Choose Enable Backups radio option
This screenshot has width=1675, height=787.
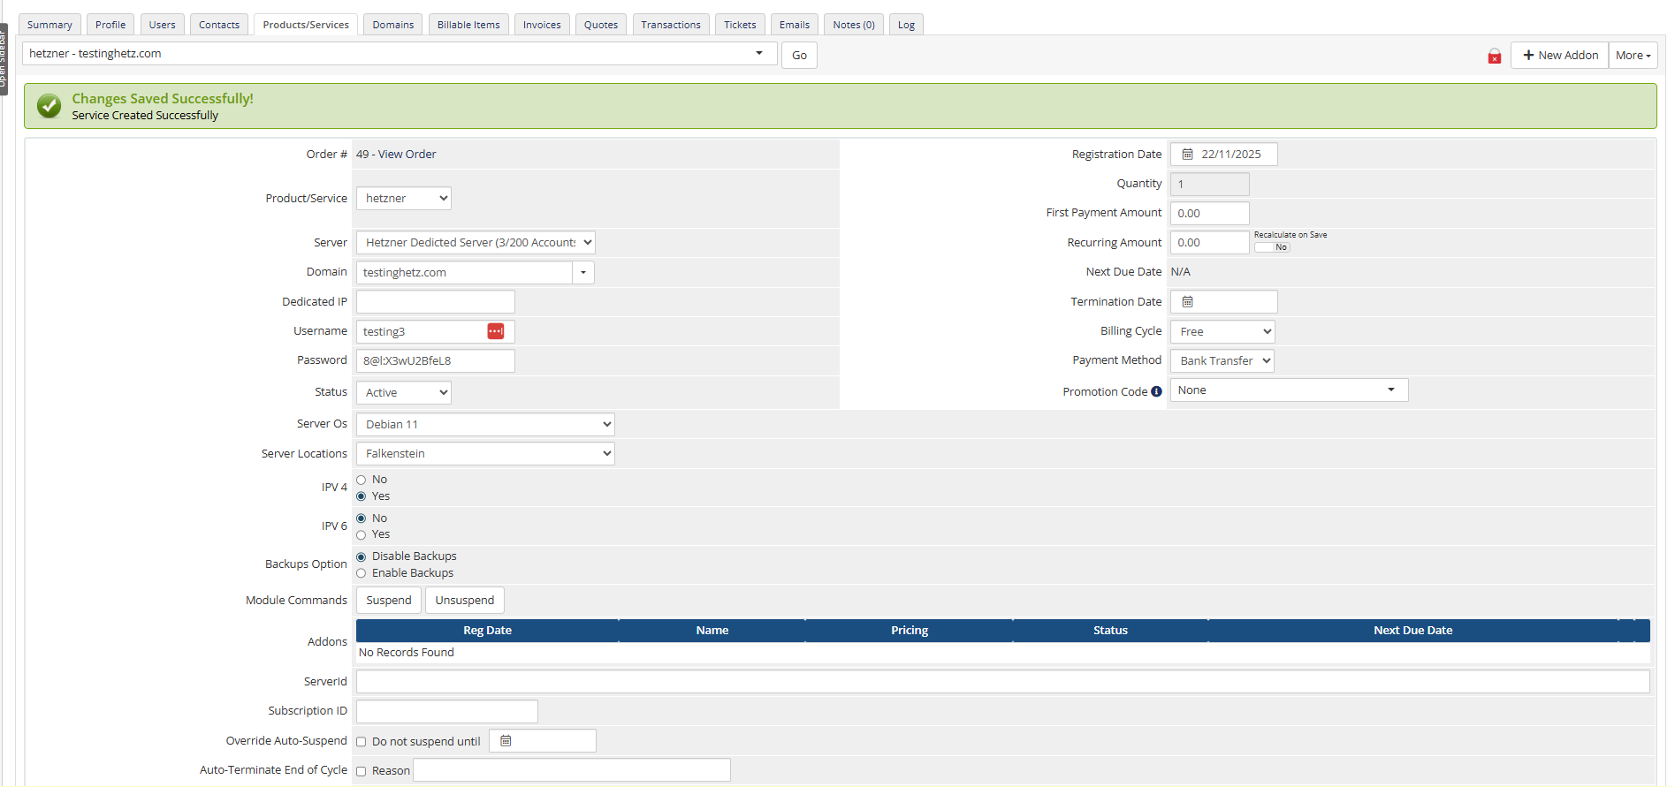(362, 573)
